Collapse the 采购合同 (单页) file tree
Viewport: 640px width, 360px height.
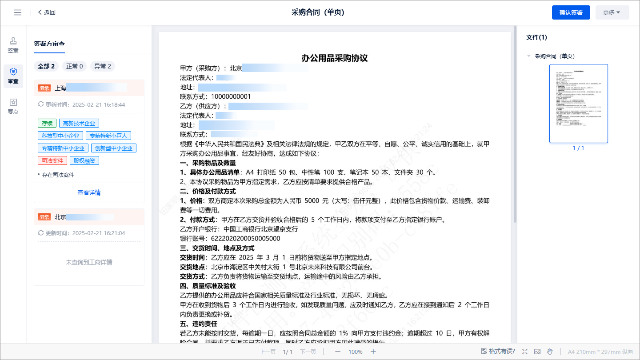pyautogui.click(x=529, y=56)
